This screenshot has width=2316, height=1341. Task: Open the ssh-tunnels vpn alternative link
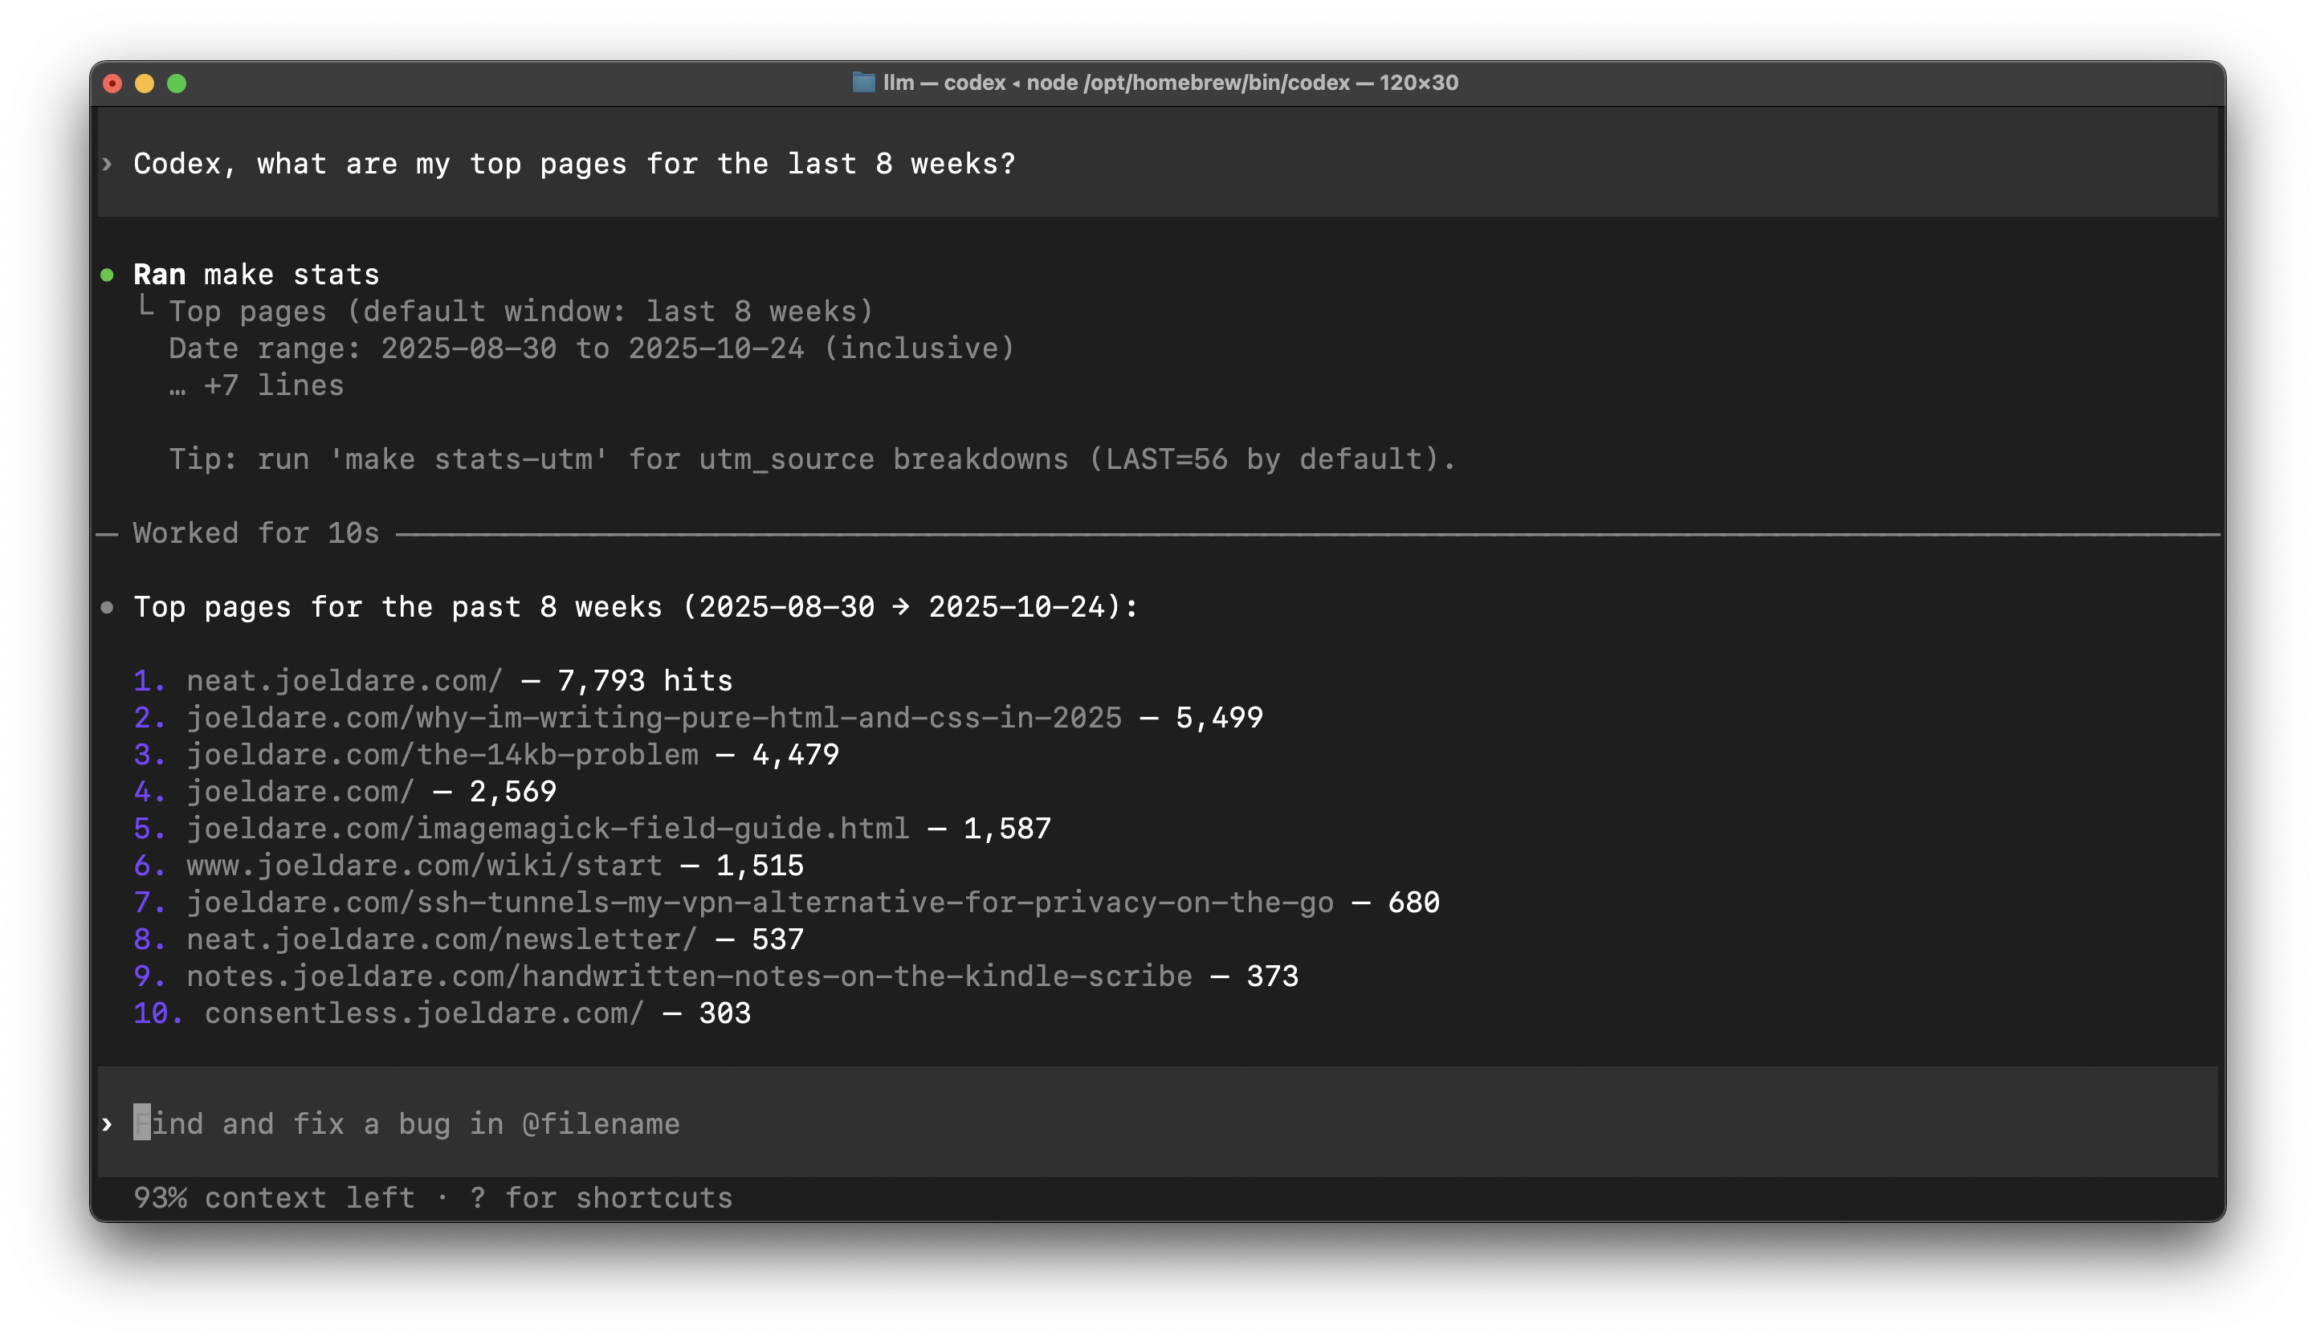[759, 903]
